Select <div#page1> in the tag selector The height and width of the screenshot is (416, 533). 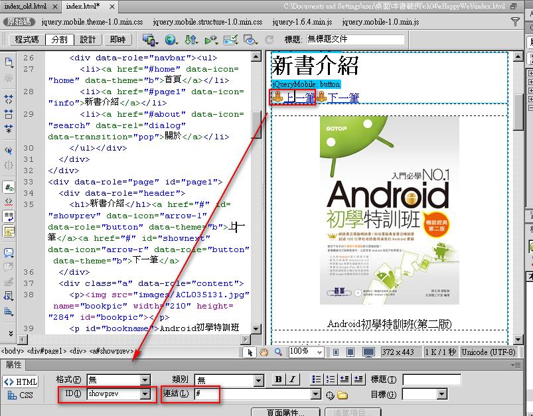tap(47, 351)
